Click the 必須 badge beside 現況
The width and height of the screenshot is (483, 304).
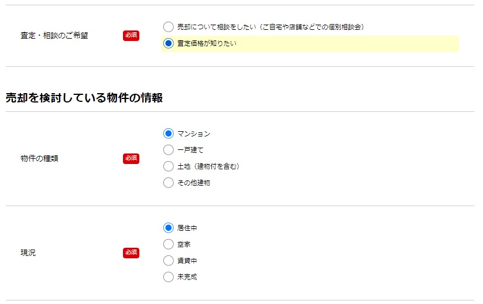point(131,253)
